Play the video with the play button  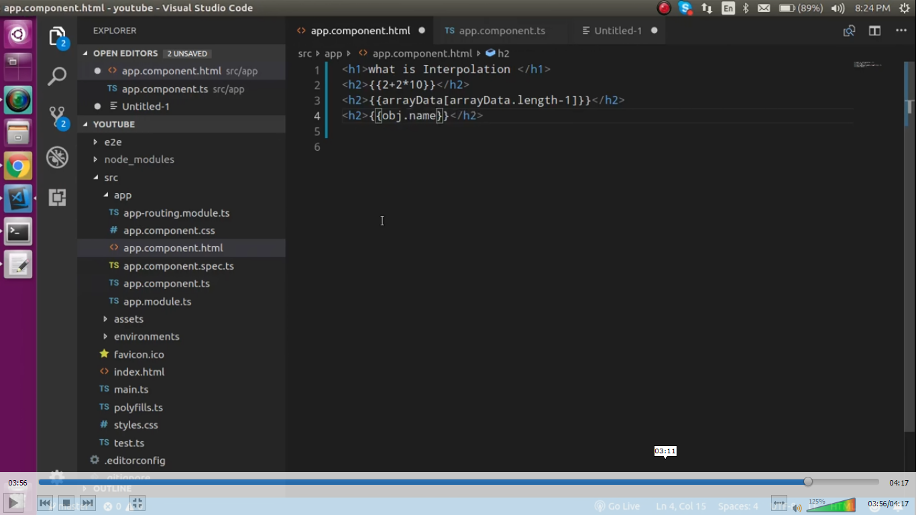[x=13, y=503]
